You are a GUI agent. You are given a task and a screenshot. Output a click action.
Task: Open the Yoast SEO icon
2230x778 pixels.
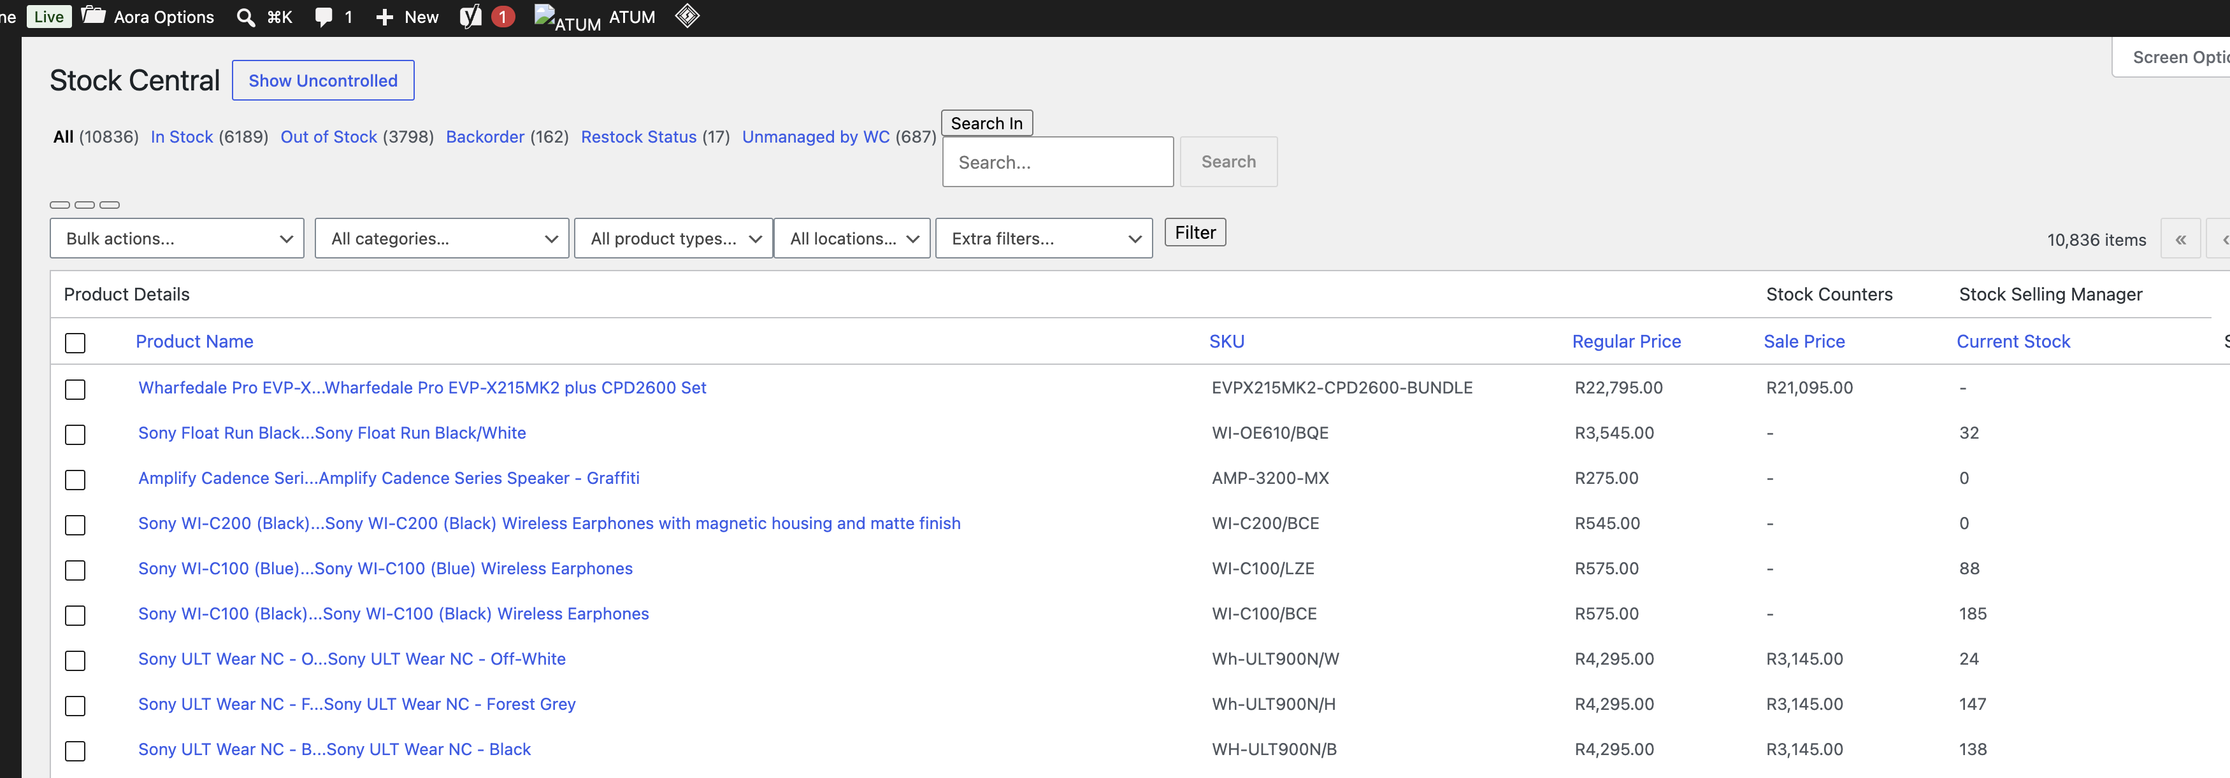(471, 17)
